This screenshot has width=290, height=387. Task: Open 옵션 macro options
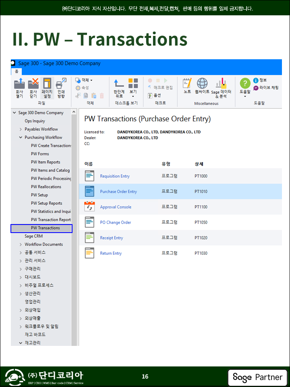(154, 95)
